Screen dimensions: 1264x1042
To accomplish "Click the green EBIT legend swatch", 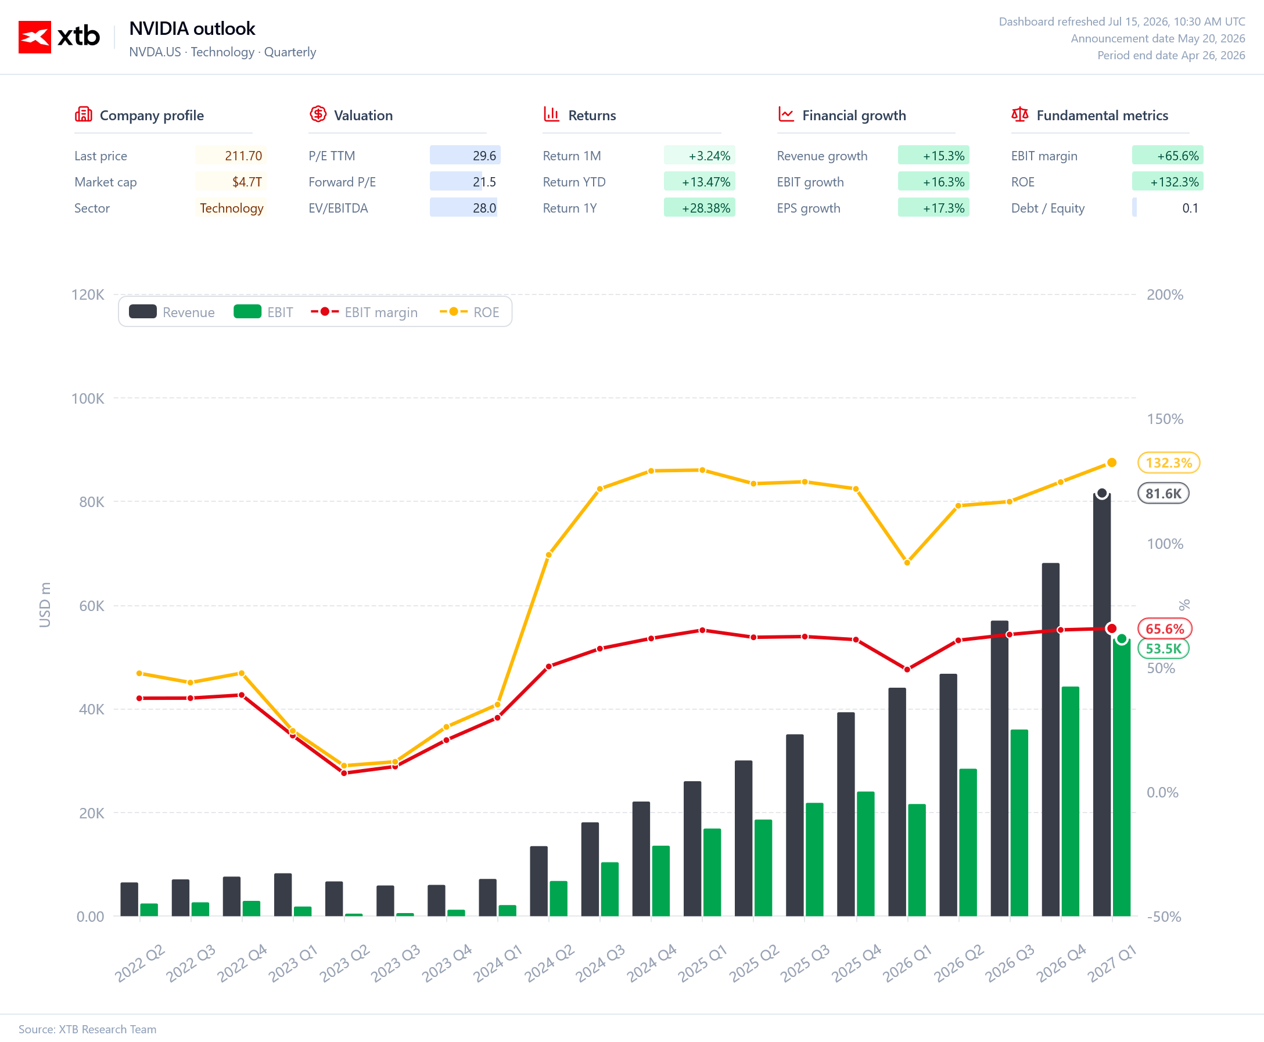I will [247, 311].
